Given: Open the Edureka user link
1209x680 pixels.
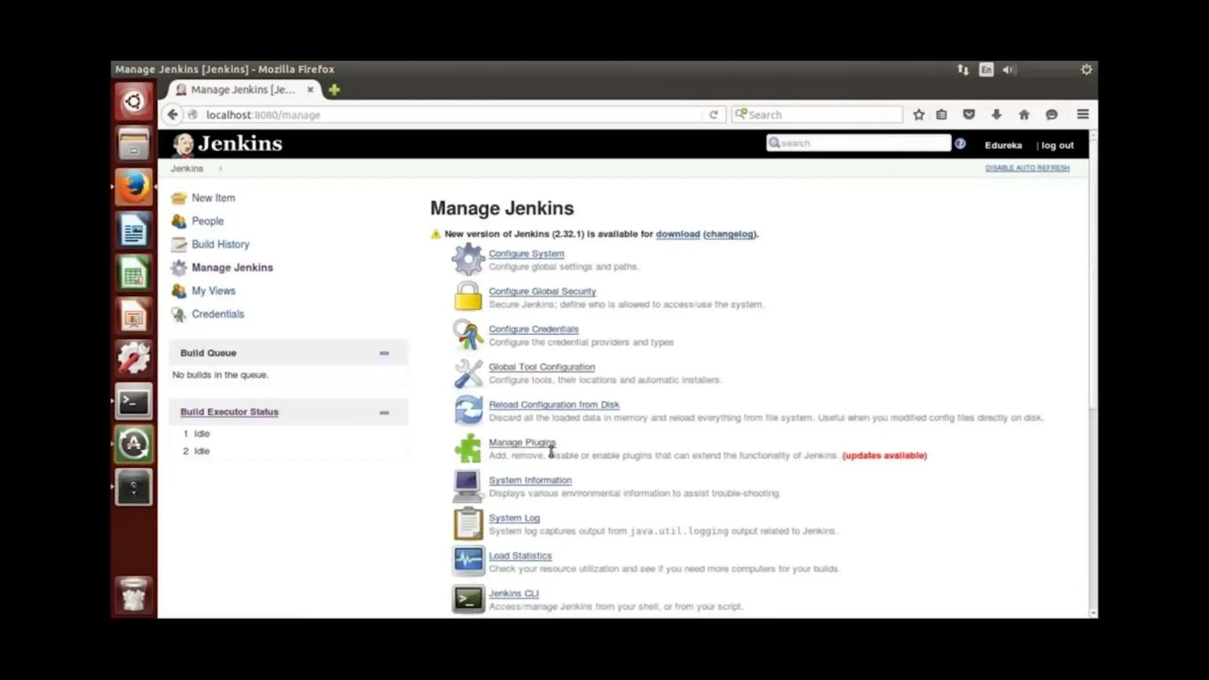Looking at the screenshot, I should click(1003, 145).
